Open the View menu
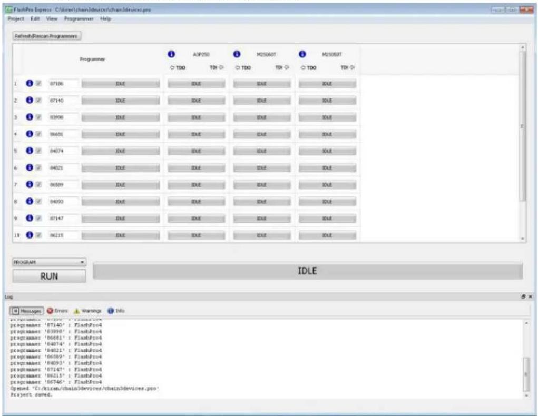This screenshot has width=538, height=416. [x=52, y=18]
